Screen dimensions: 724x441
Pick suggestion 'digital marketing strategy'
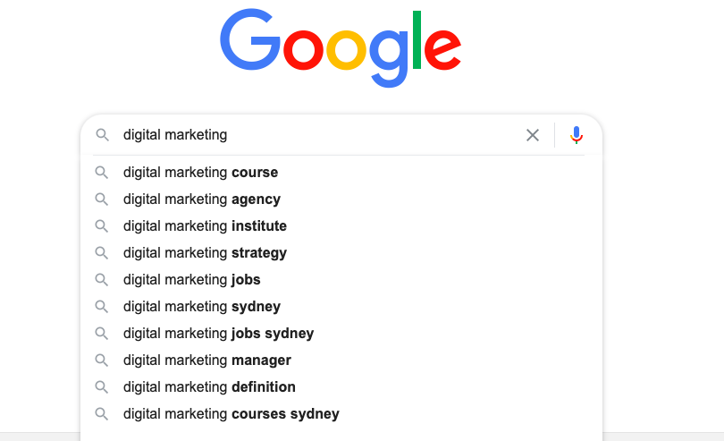205,253
